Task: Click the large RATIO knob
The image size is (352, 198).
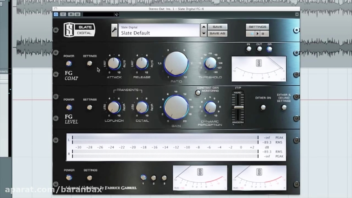Action: pyautogui.click(x=176, y=64)
